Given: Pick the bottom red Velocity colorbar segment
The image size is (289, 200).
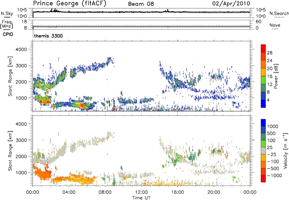Looking at the screenshot, I should (x=263, y=179).
